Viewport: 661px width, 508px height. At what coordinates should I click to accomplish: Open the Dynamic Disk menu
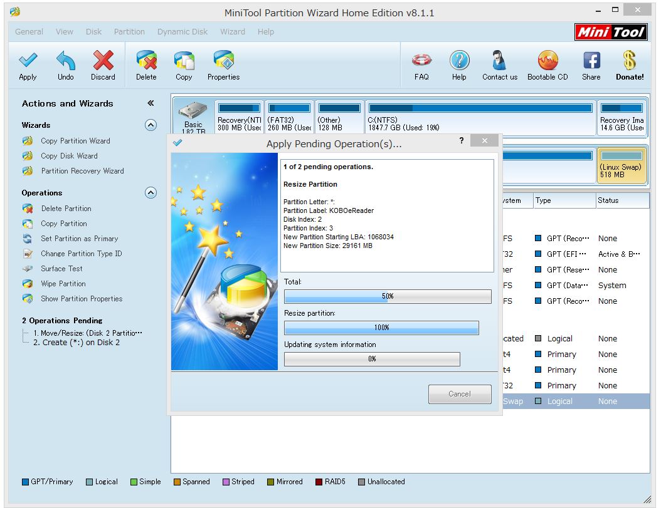(182, 31)
